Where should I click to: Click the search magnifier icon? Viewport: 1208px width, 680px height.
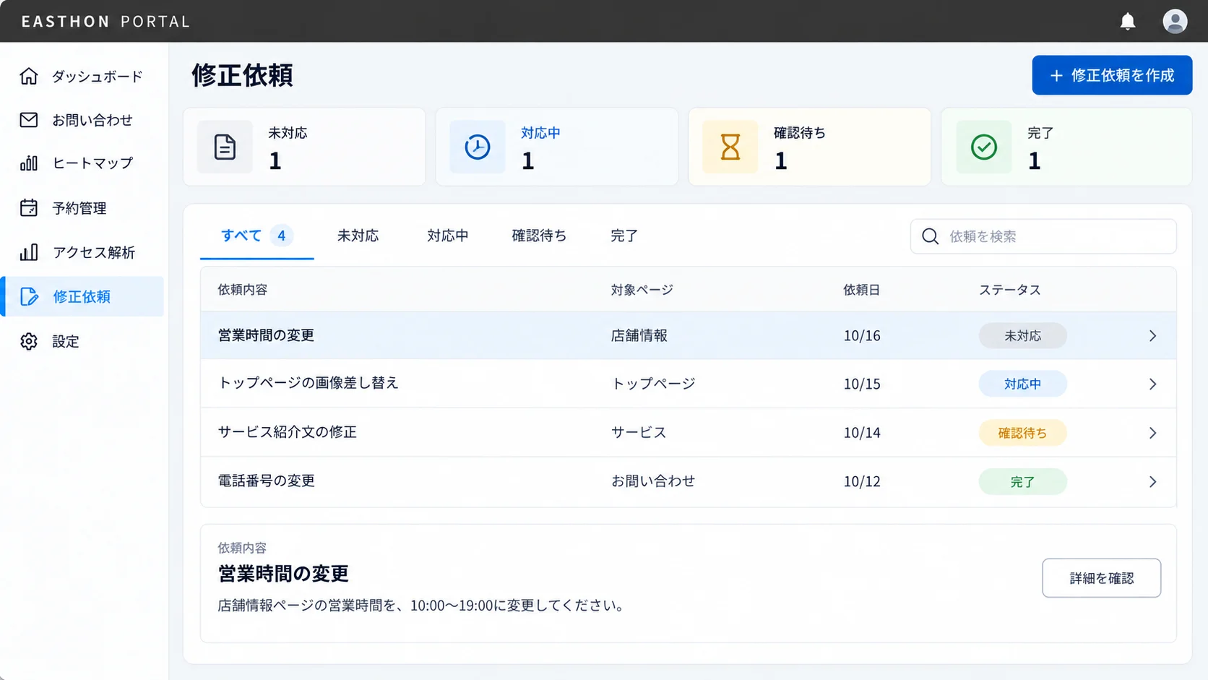coord(931,236)
